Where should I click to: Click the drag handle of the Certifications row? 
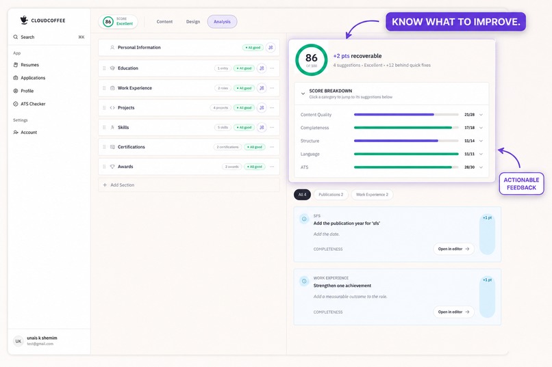pyautogui.click(x=104, y=147)
